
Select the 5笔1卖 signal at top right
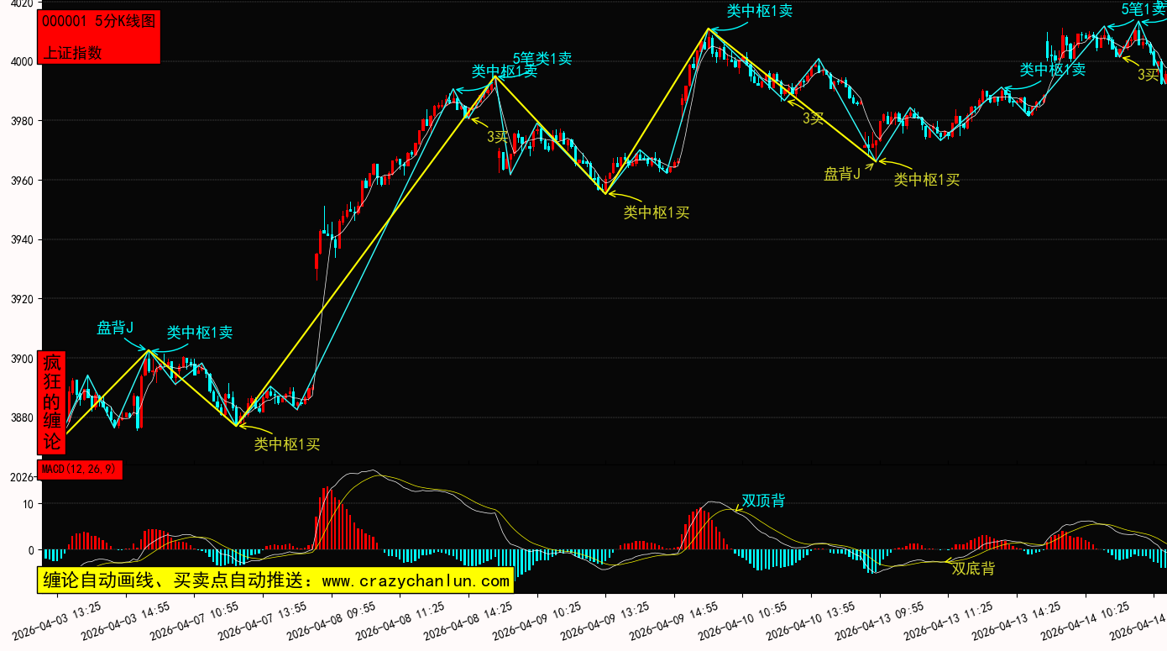pyautogui.click(x=1143, y=9)
